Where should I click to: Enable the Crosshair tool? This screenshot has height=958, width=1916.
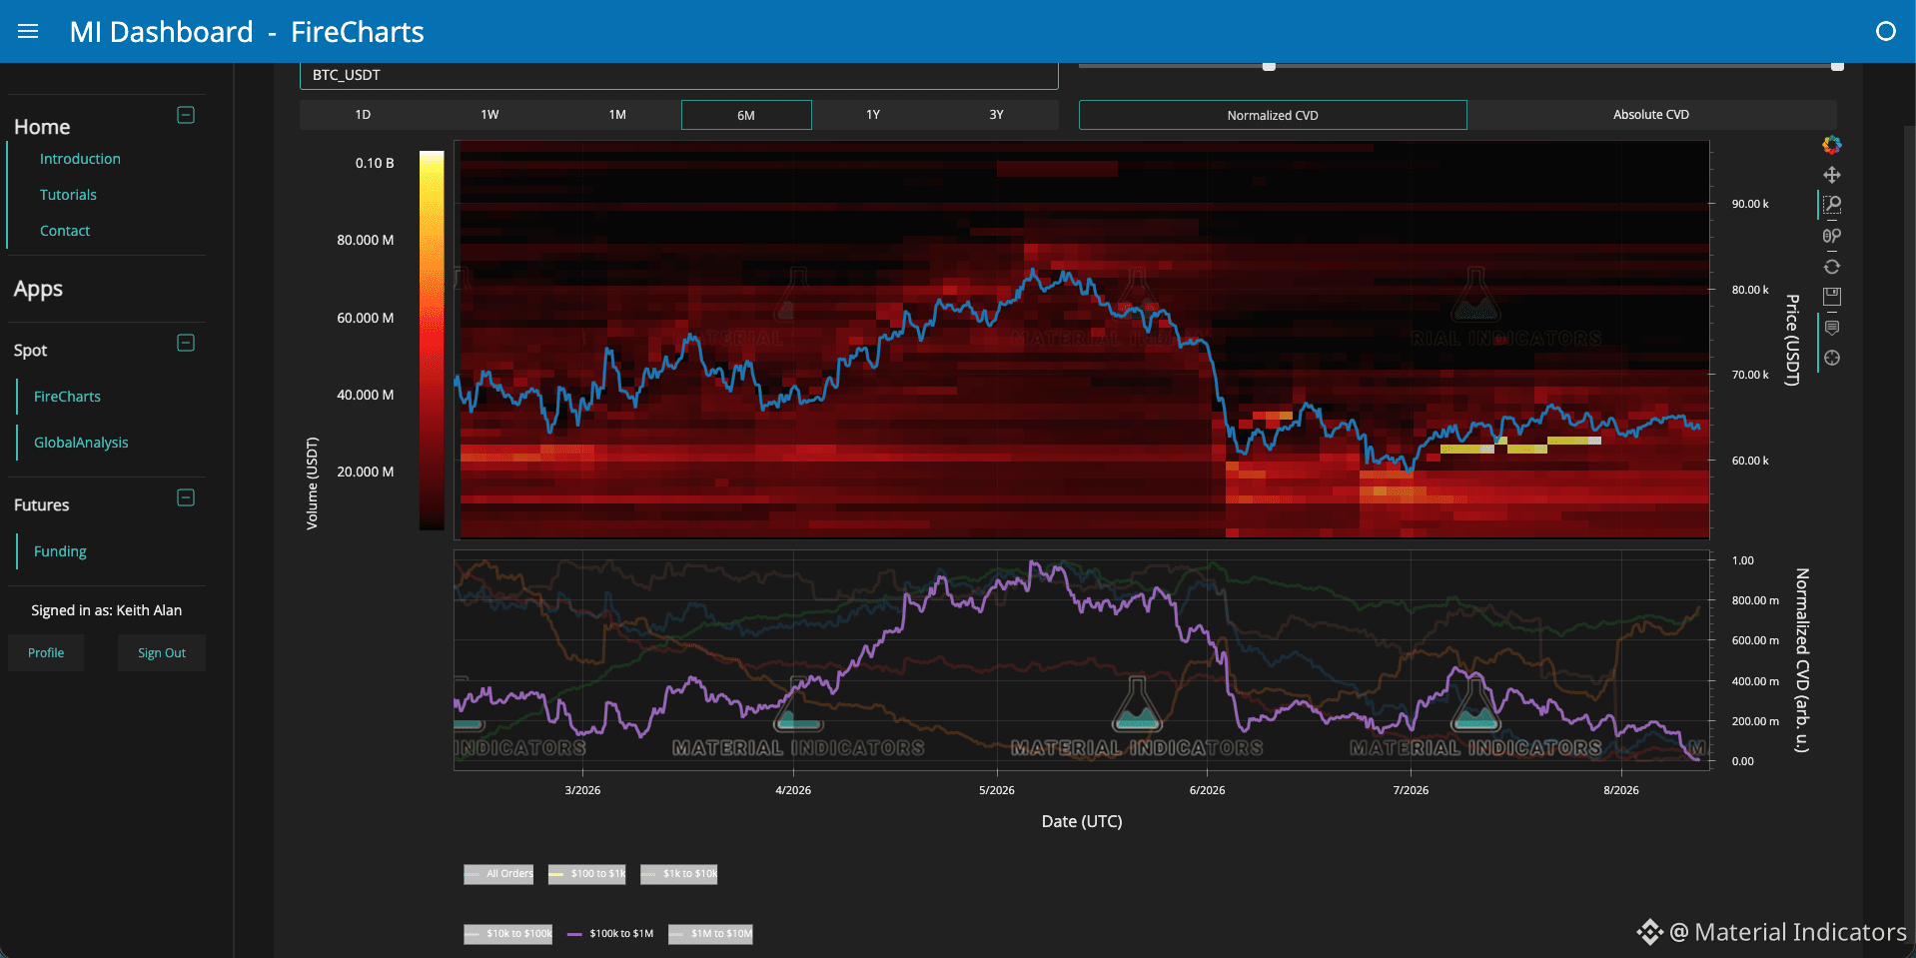(1831, 358)
